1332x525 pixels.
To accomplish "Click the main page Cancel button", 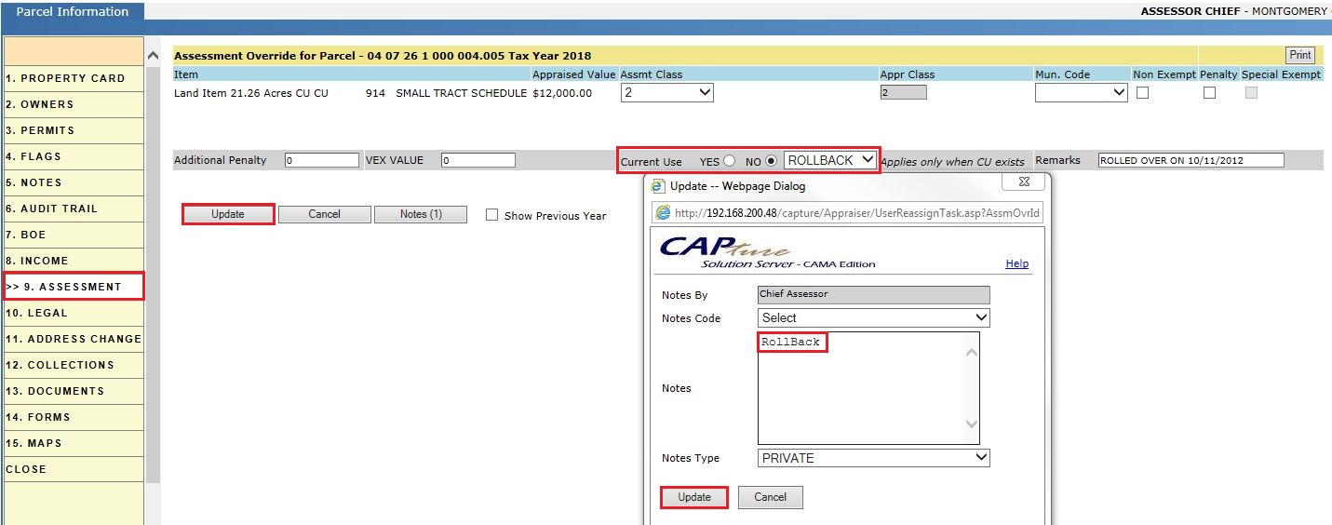I will [x=324, y=214].
